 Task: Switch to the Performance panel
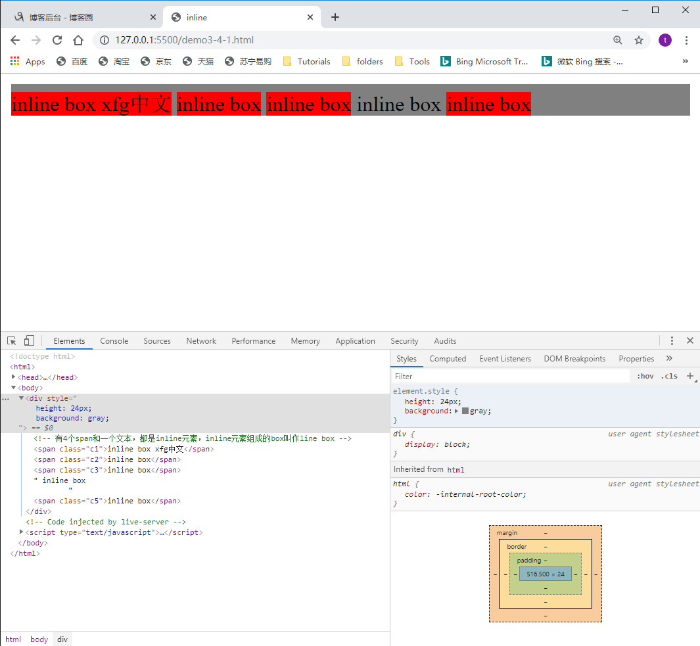[254, 341]
